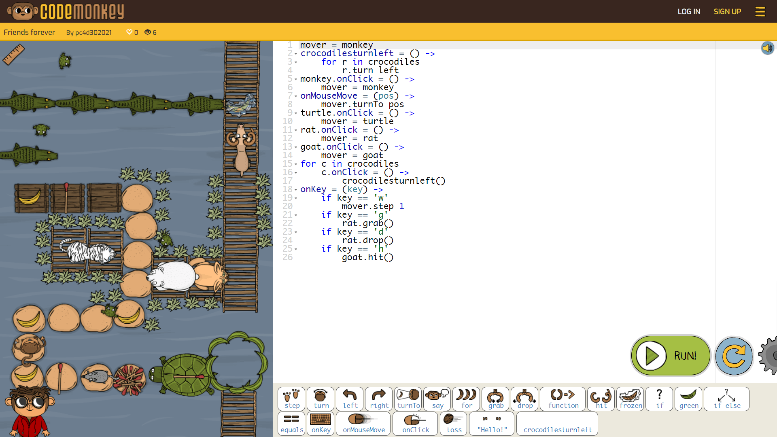The image size is (777, 437).
Task: Insert the frozen block
Action: [630, 399]
